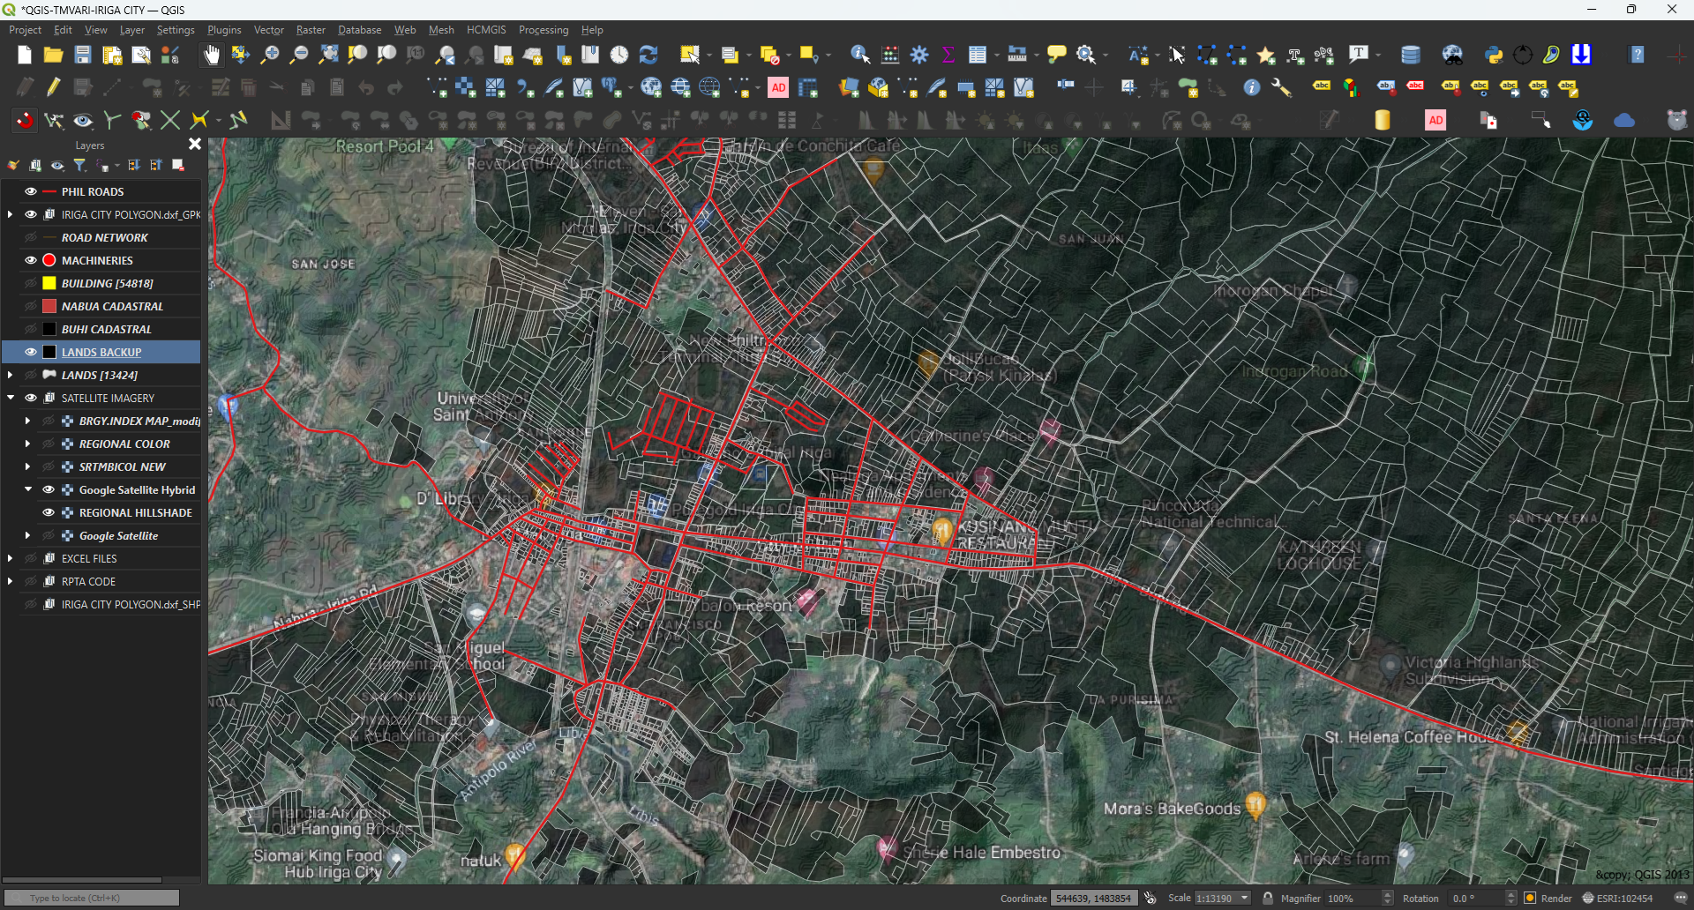
Task: Activate the Identify Features tool
Action: tap(858, 55)
